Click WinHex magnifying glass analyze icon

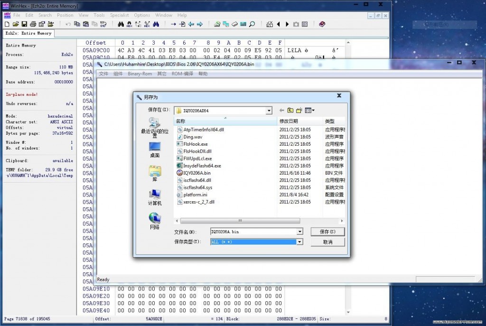coord(252,24)
